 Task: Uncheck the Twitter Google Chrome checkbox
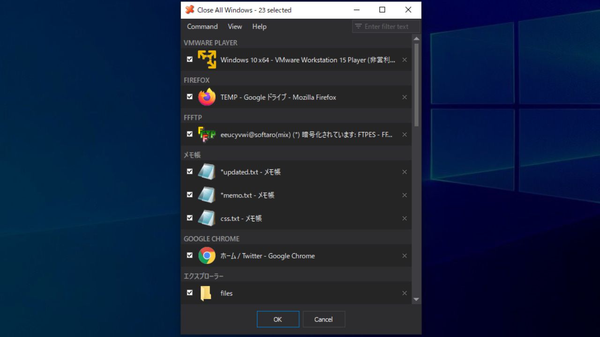[189, 255]
